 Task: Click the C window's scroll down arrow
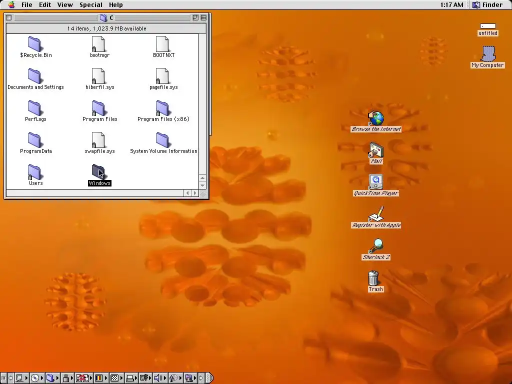[202, 185]
